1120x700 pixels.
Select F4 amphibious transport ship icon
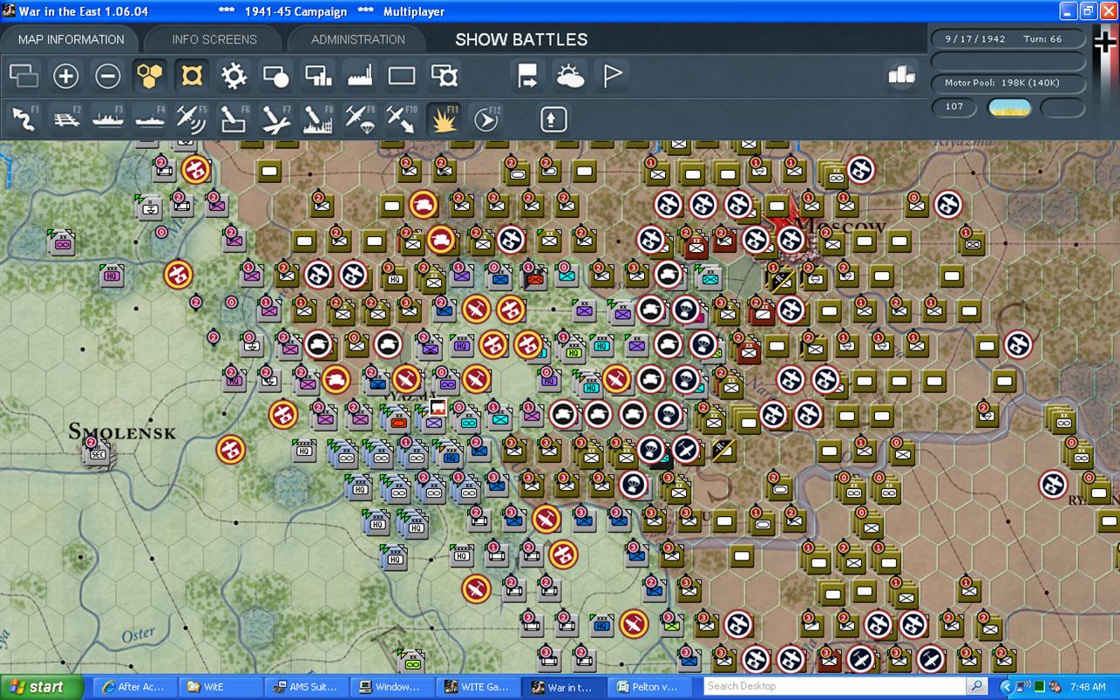click(x=149, y=119)
